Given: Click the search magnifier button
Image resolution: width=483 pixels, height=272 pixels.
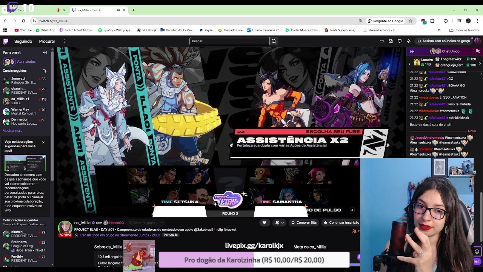Looking at the screenshot, I should pyautogui.click(x=274, y=41).
